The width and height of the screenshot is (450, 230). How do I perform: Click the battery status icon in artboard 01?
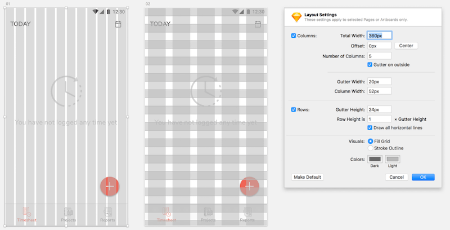(109, 12)
